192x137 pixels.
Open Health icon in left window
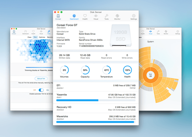[33, 32]
